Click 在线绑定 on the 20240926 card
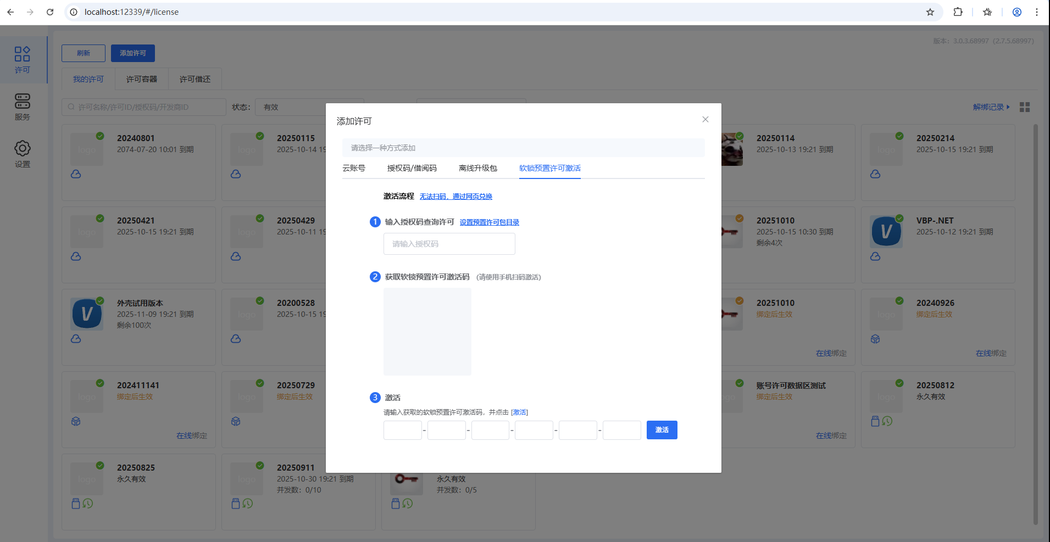This screenshot has height=542, width=1050. point(991,354)
